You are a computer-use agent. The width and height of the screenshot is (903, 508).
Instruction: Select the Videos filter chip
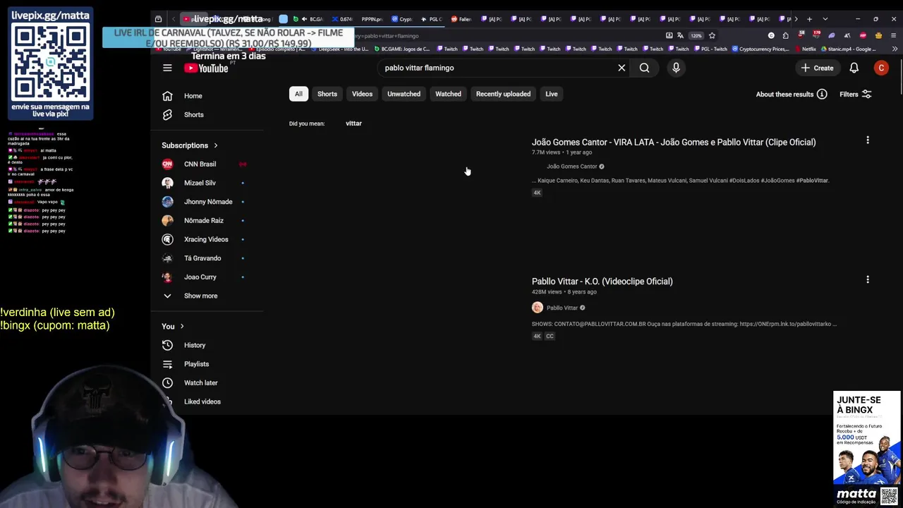pyautogui.click(x=362, y=94)
